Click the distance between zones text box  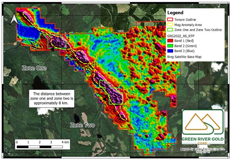52,98
